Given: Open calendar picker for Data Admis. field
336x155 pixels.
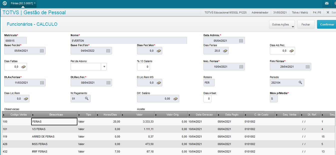Looking at the screenshot, I should click(x=241, y=41).
